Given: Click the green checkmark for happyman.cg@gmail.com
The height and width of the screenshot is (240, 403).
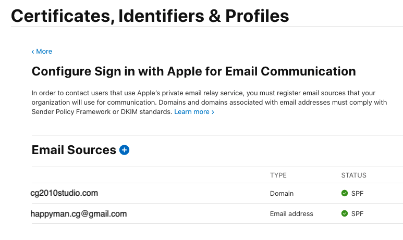Looking at the screenshot, I should [x=345, y=213].
